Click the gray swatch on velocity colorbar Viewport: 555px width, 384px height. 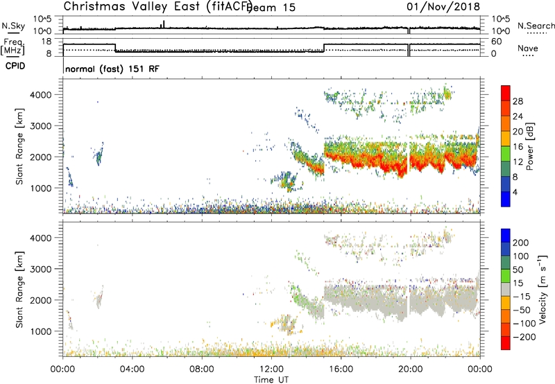[x=506, y=290]
